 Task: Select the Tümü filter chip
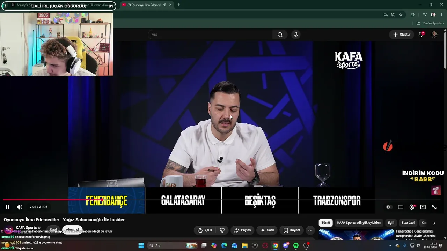(325, 223)
